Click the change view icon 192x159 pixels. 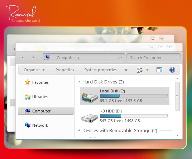click(140, 70)
